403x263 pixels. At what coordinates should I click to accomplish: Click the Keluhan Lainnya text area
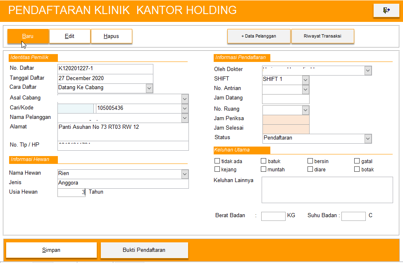[x=327, y=190]
